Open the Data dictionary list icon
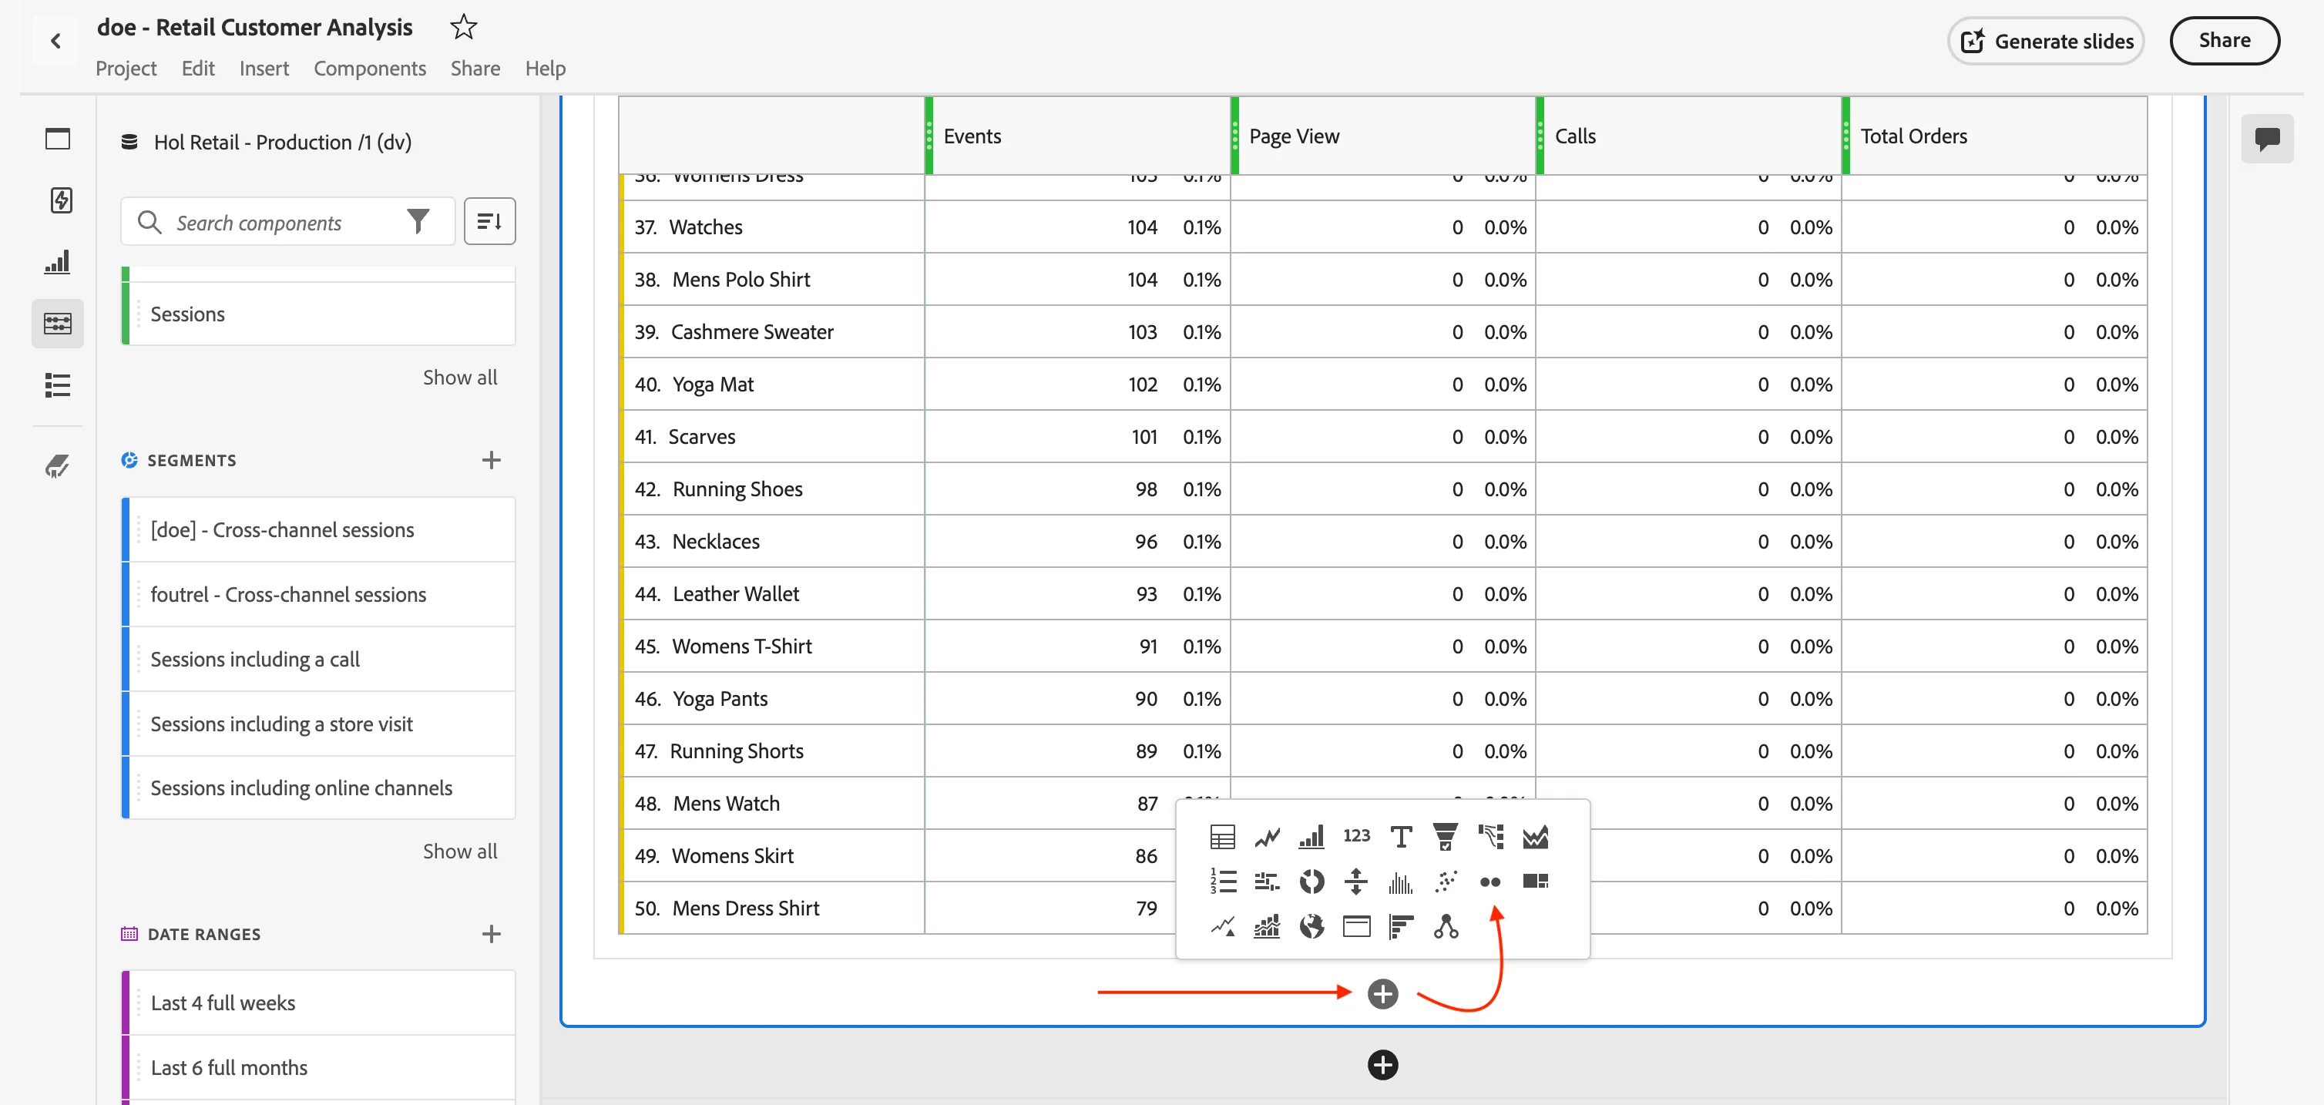The image size is (2324, 1105). click(x=58, y=385)
